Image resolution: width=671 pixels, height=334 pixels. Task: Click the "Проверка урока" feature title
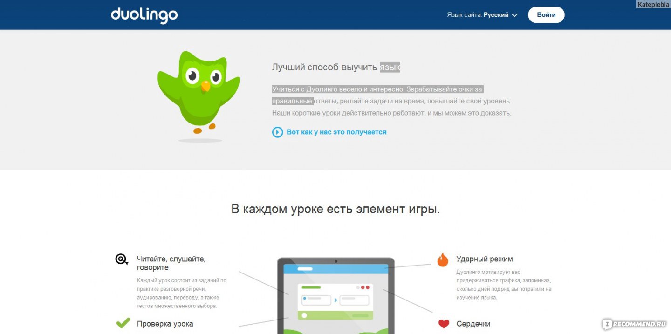point(165,324)
